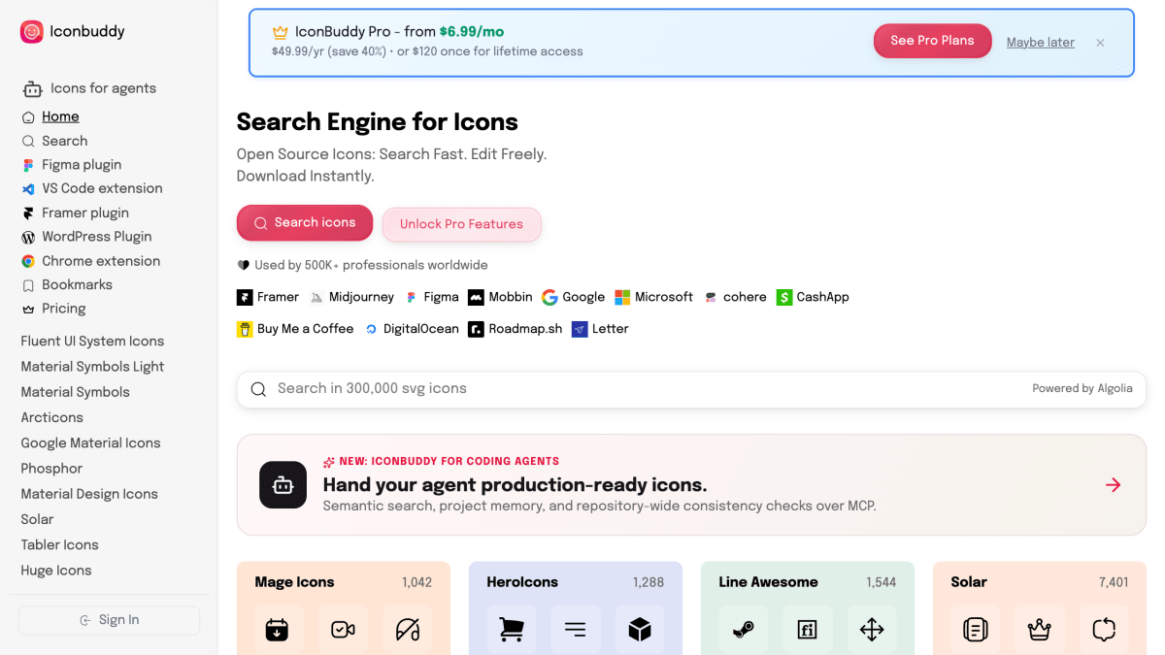Open the agents banner arrow
The image size is (1165, 655).
[x=1113, y=485]
